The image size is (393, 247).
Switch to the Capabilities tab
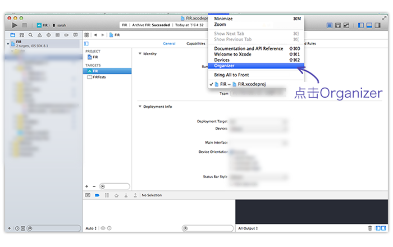196,44
